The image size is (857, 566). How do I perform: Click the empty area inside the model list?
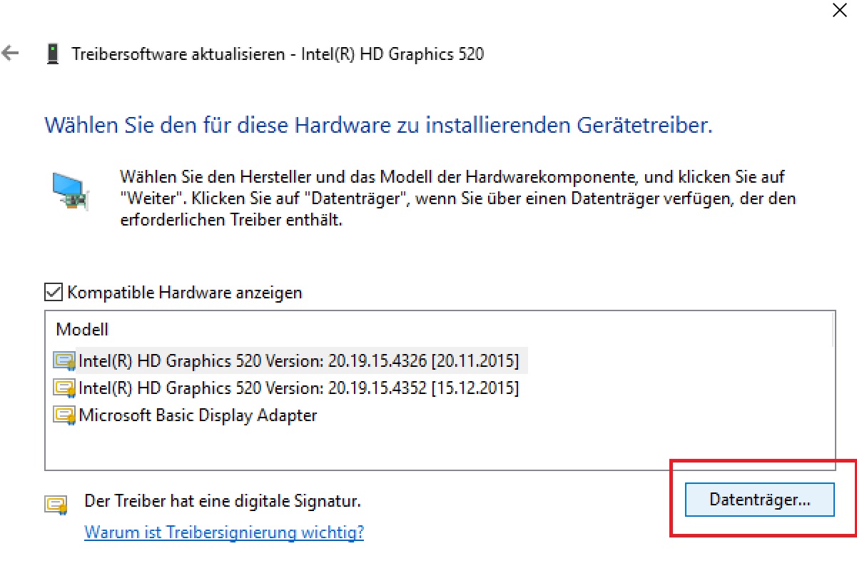point(439,448)
